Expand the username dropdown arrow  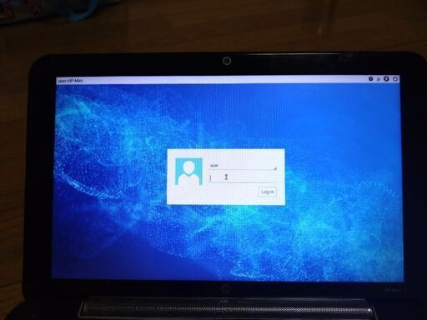[275, 168]
